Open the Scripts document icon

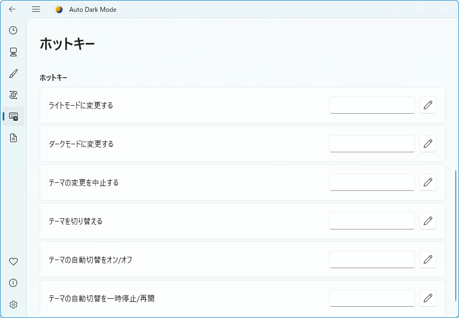click(x=13, y=138)
